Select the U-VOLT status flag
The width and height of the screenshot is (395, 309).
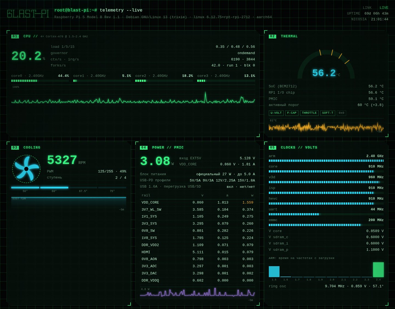276,113
